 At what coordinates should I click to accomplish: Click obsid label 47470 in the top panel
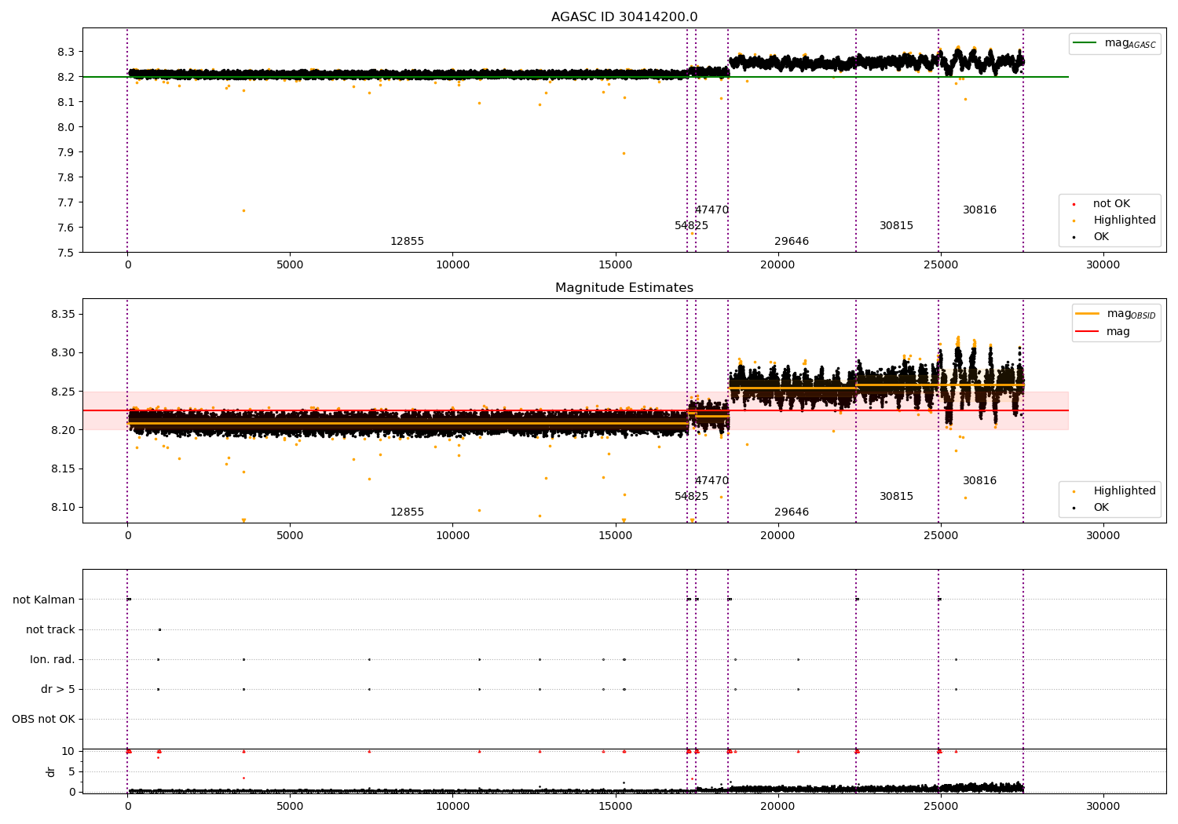pyautogui.click(x=712, y=210)
